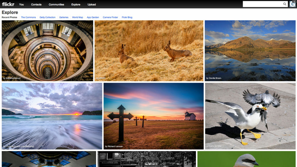The width and height of the screenshot is (297, 167).
Task: Visit the World Map page
Action: click(x=77, y=17)
